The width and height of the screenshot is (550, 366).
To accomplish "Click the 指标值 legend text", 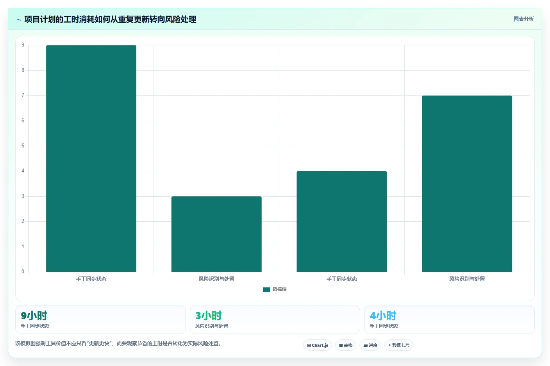I will [280, 289].
